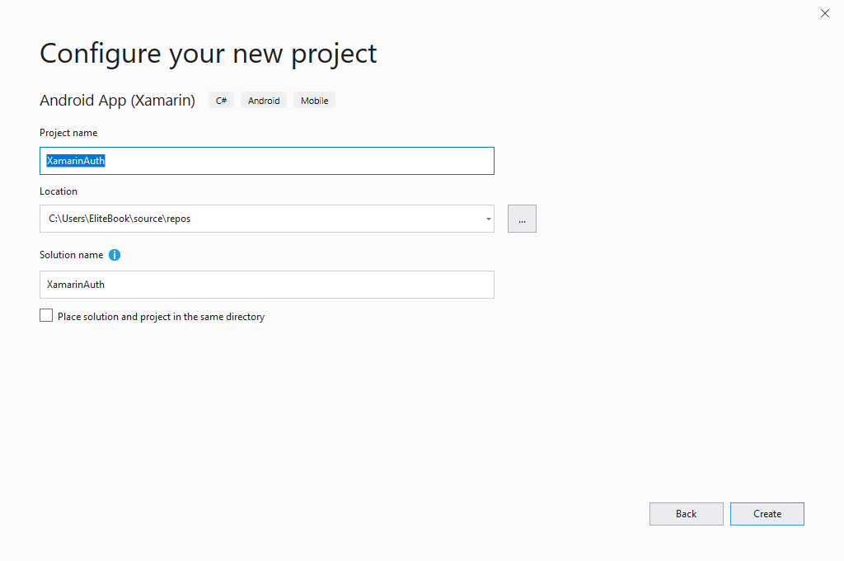Click the Location label

point(59,191)
